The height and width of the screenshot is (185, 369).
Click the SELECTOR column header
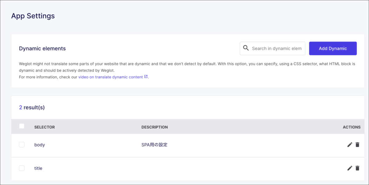click(x=45, y=127)
